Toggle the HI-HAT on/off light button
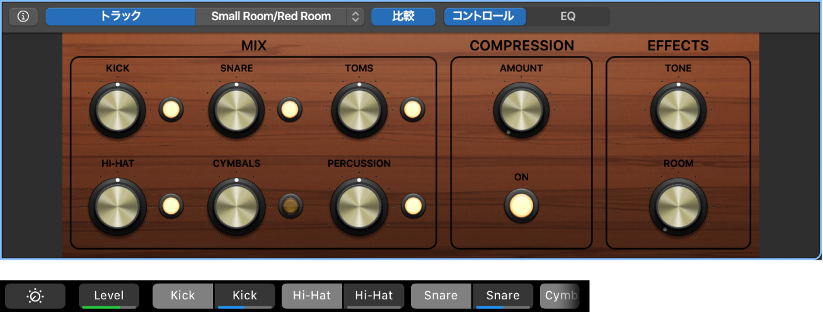 click(170, 205)
